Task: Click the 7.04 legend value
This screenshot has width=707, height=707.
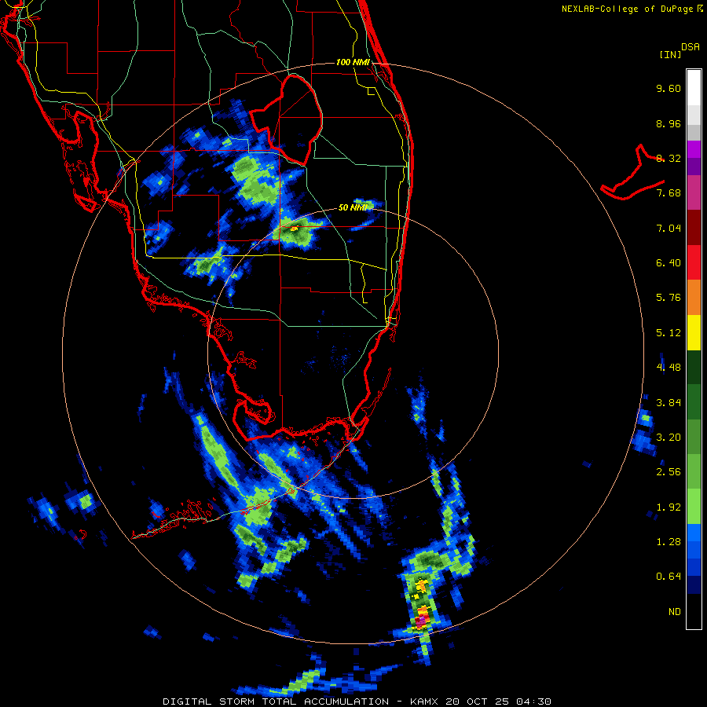Action: tap(669, 228)
